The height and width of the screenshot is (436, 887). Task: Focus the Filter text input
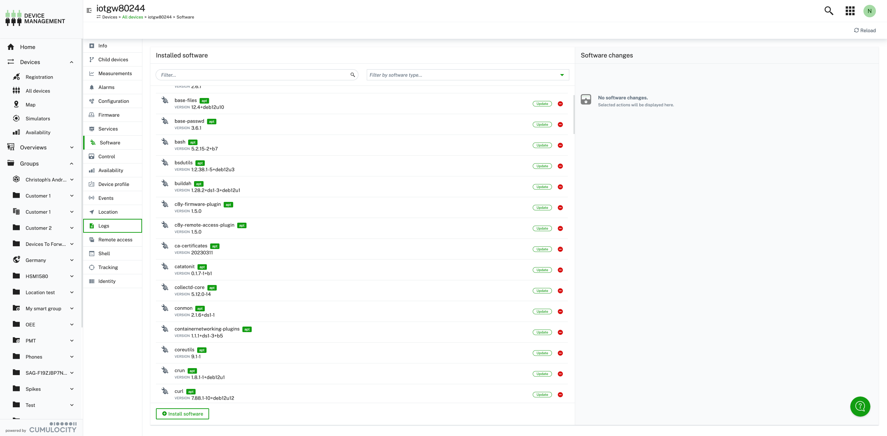253,75
